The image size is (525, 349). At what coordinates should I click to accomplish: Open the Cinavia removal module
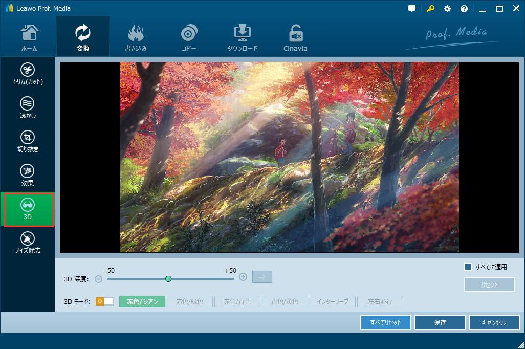pyautogui.click(x=295, y=37)
